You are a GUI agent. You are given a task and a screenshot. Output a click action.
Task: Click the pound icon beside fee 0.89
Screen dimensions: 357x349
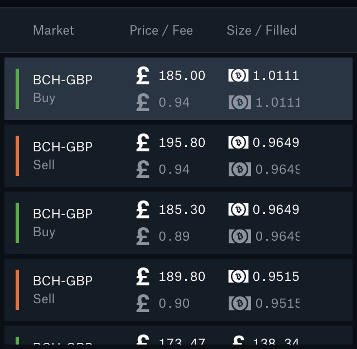pyautogui.click(x=143, y=236)
